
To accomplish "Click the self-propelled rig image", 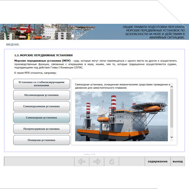I will pyautogui.click(x=121, y=116).
